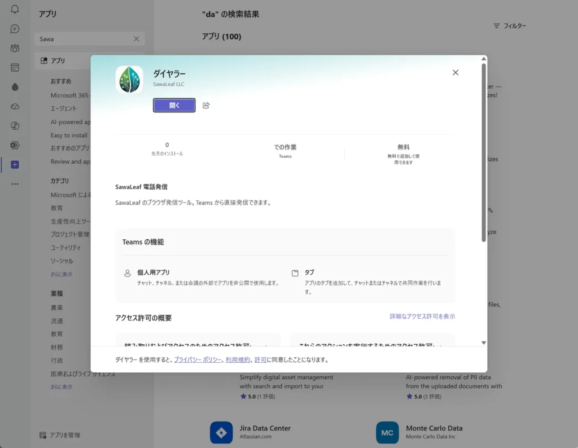This screenshot has width=578, height=448.
Task: Open the 許可 link in footer
Action: point(260,359)
